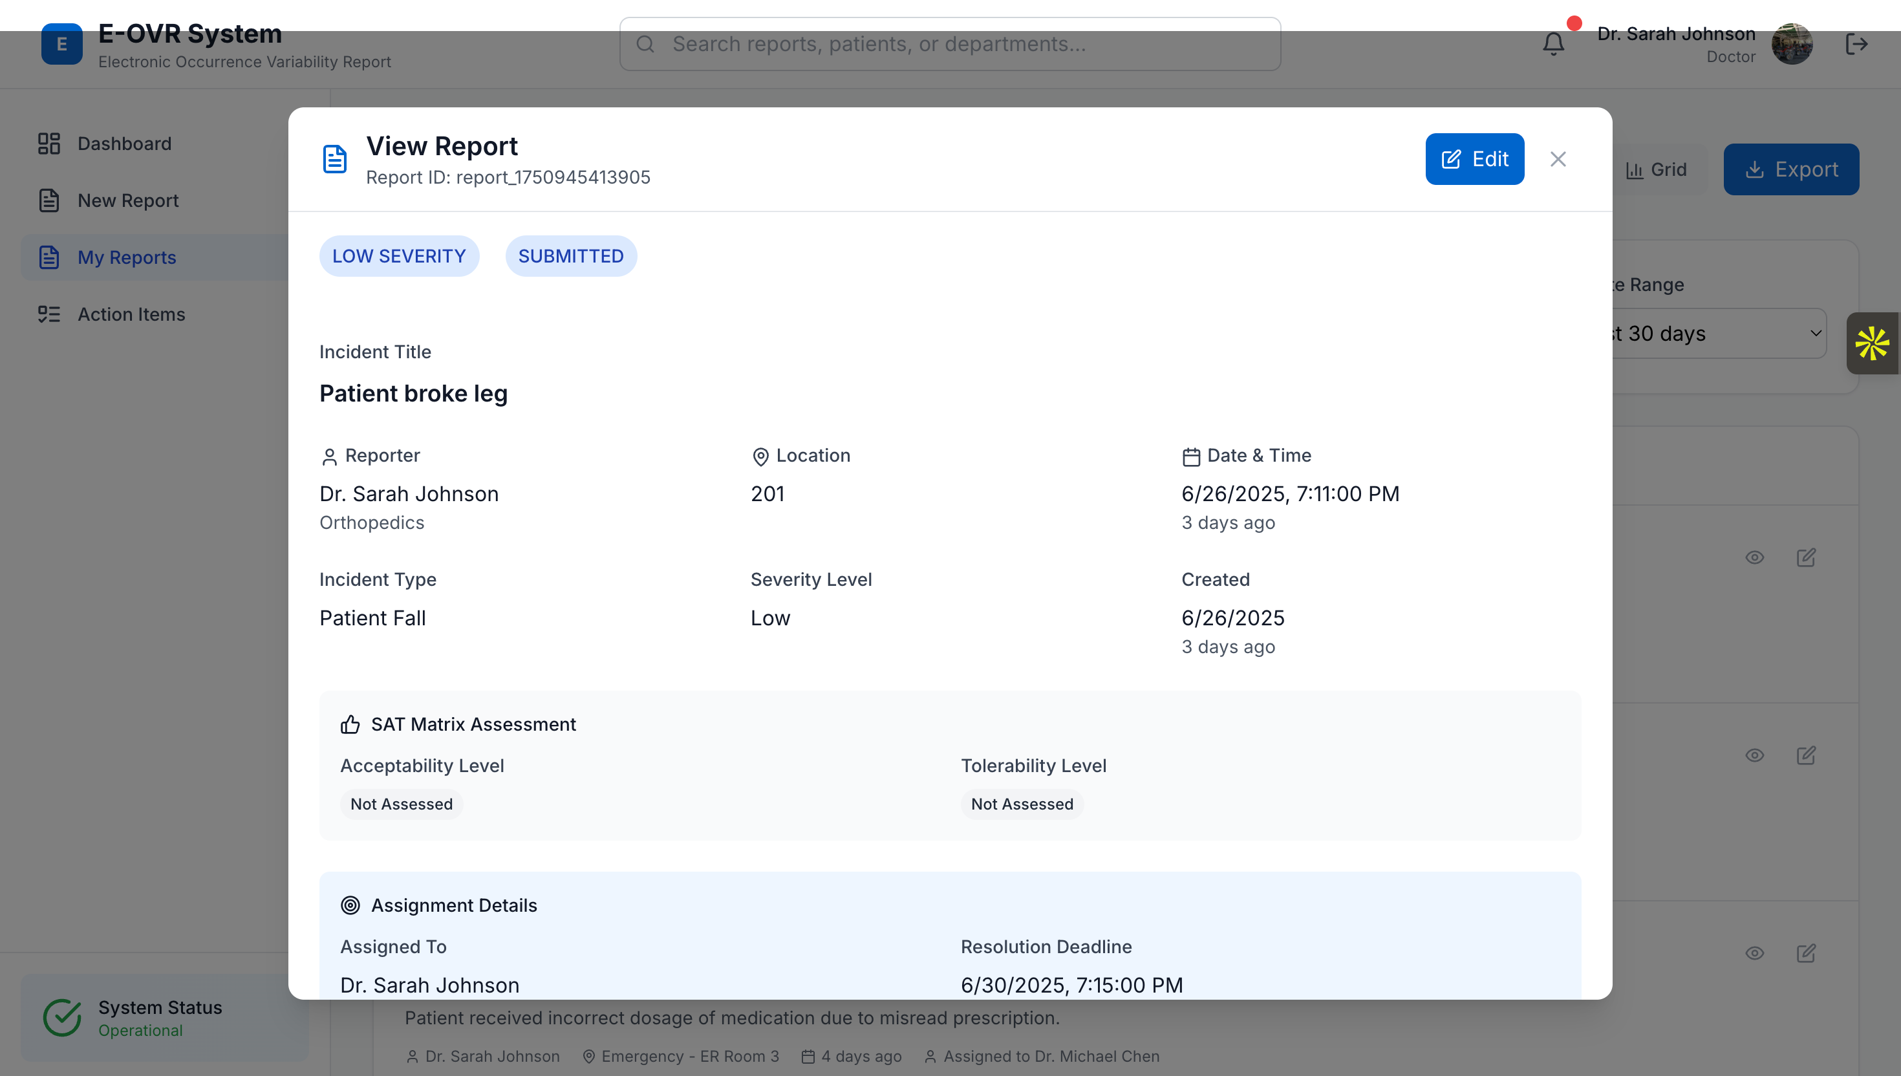Click the logout icon in header
1901x1076 pixels.
pos(1856,45)
